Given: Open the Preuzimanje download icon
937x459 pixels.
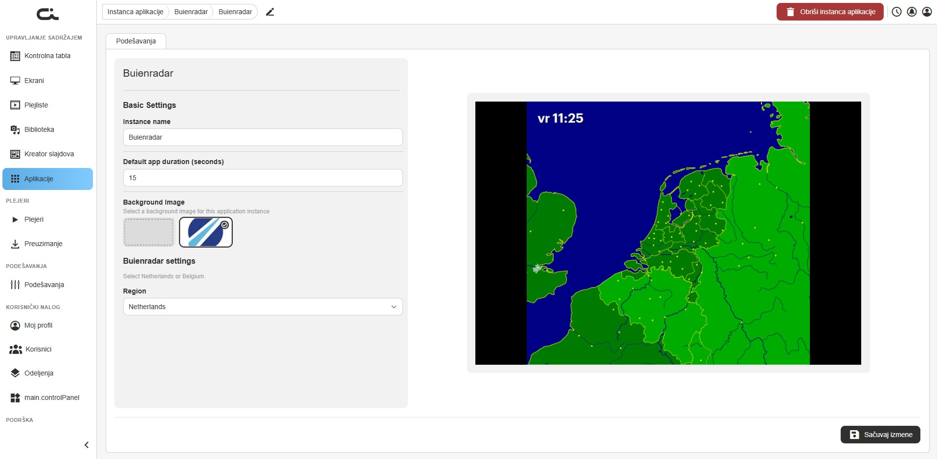Looking at the screenshot, I should (15, 244).
